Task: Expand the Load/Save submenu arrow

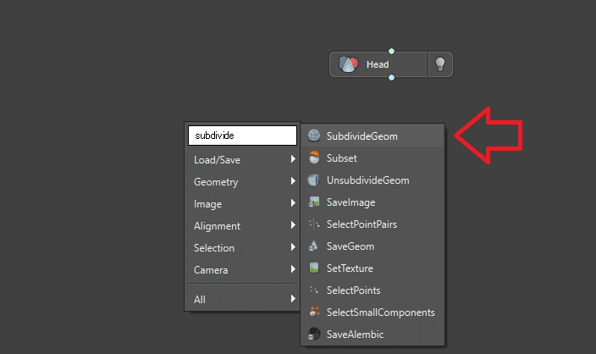Action: tap(293, 159)
